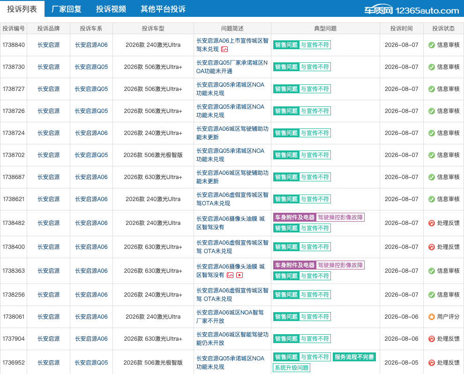Click green check status icon for 1738621

pos(432,199)
